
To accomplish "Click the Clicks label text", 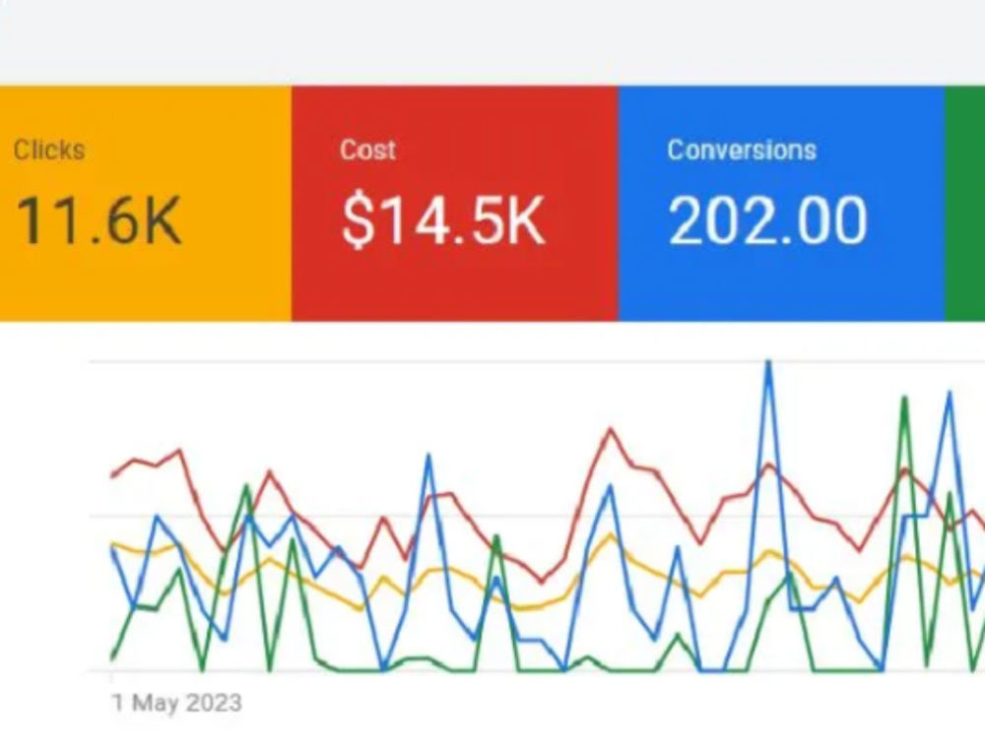I will point(49,151).
